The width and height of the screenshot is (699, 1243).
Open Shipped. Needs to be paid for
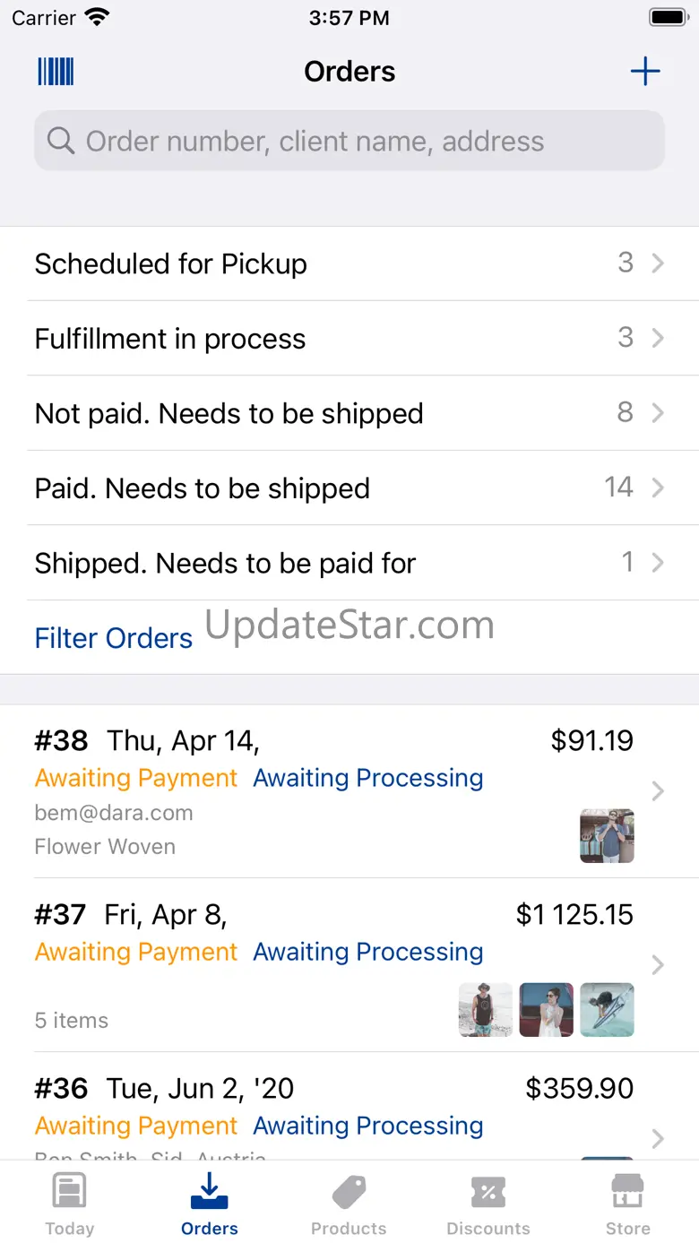pos(225,563)
